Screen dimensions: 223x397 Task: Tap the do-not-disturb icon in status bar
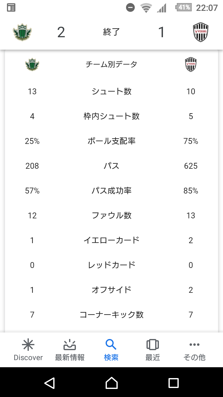pos(130,8)
